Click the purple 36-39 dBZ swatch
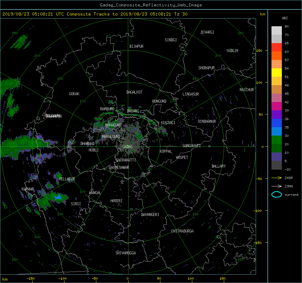This screenshot has height=283, width=302. coord(276,114)
